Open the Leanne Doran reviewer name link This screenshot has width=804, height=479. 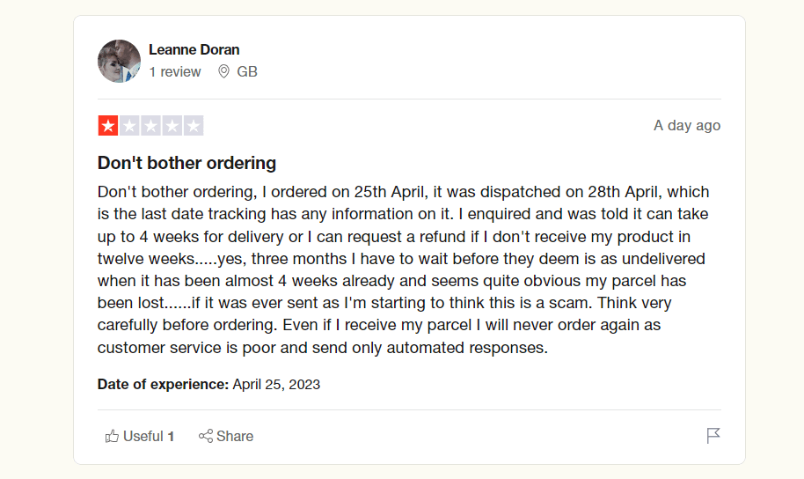[194, 49]
